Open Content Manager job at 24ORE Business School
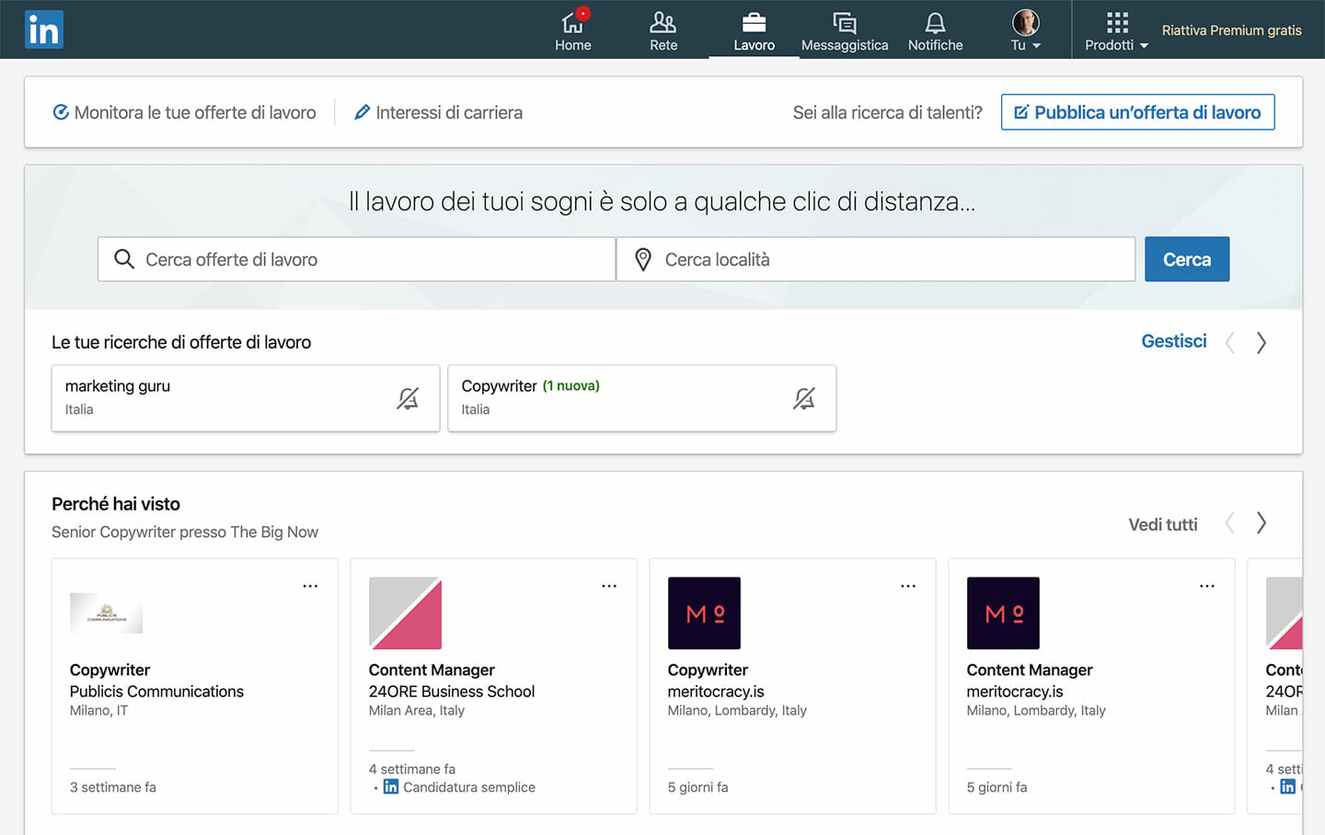Screen dimensions: 1325x835 (x=432, y=670)
